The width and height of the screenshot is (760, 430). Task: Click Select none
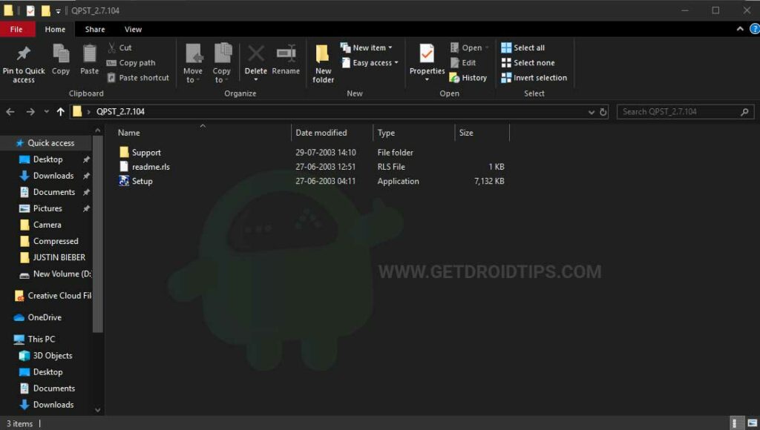click(x=528, y=62)
